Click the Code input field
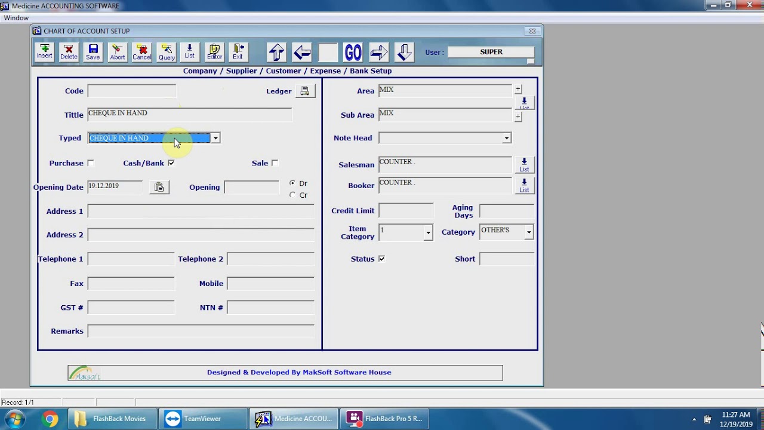Image resolution: width=764 pixels, height=430 pixels. (132, 91)
